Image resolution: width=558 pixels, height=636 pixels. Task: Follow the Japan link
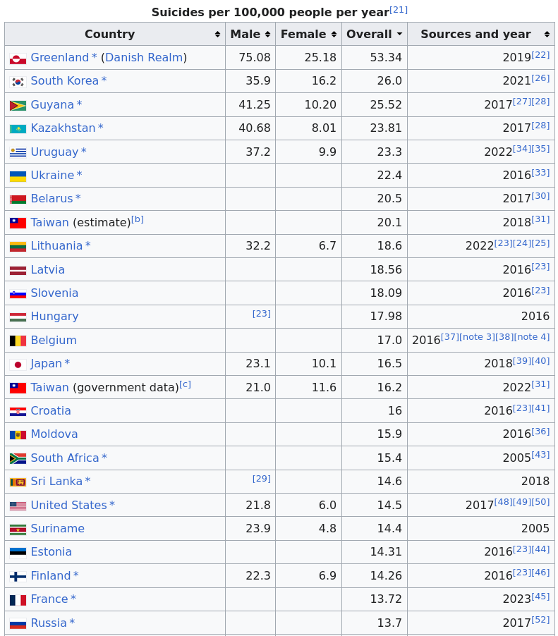pyautogui.click(x=47, y=363)
